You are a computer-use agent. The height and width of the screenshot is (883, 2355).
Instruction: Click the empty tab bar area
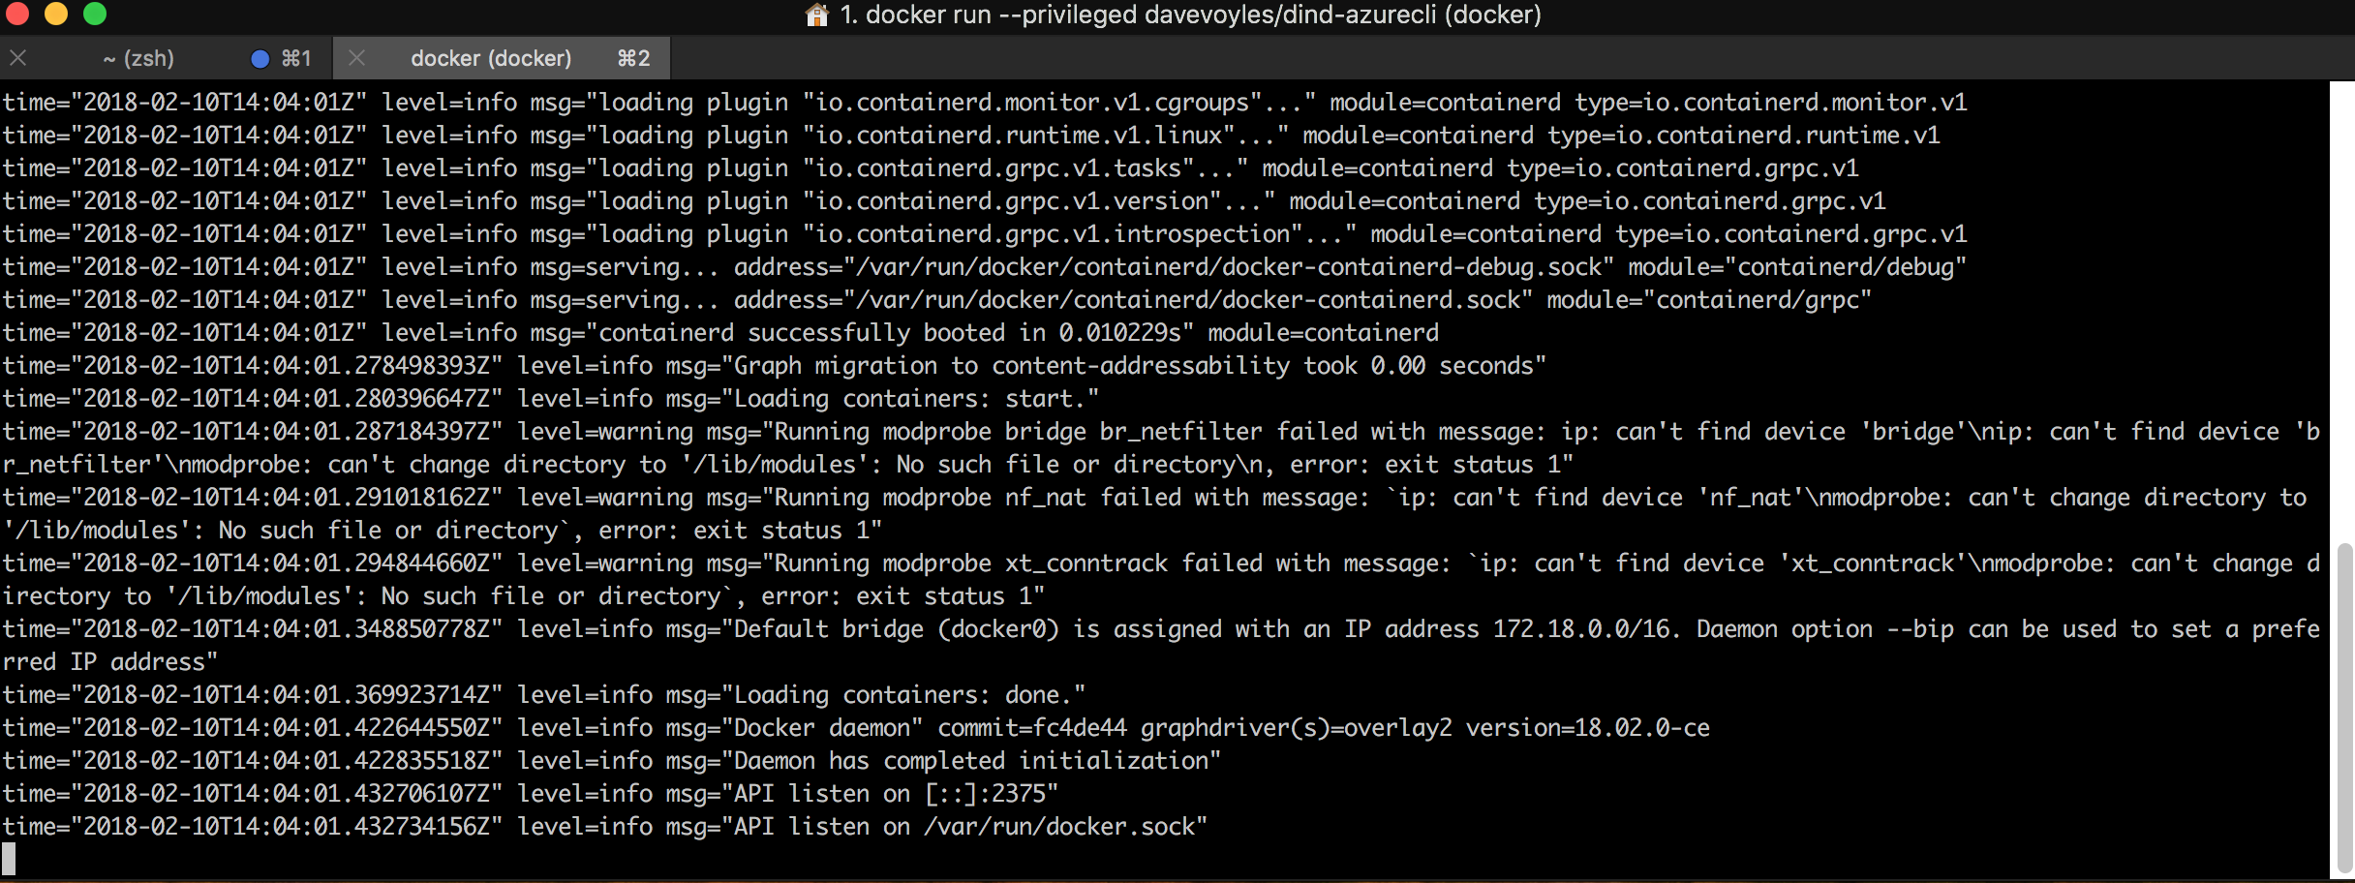point(1511,58)
